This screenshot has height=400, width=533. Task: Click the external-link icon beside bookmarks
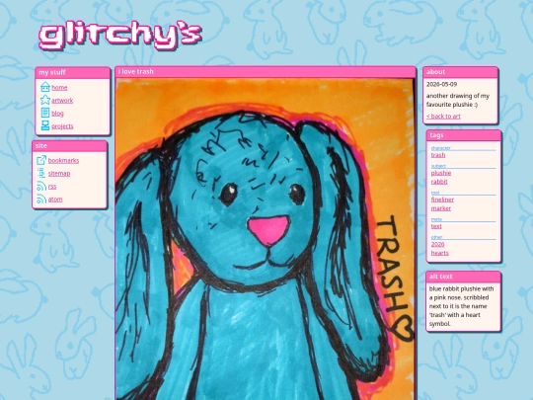(x=41, y=160)
